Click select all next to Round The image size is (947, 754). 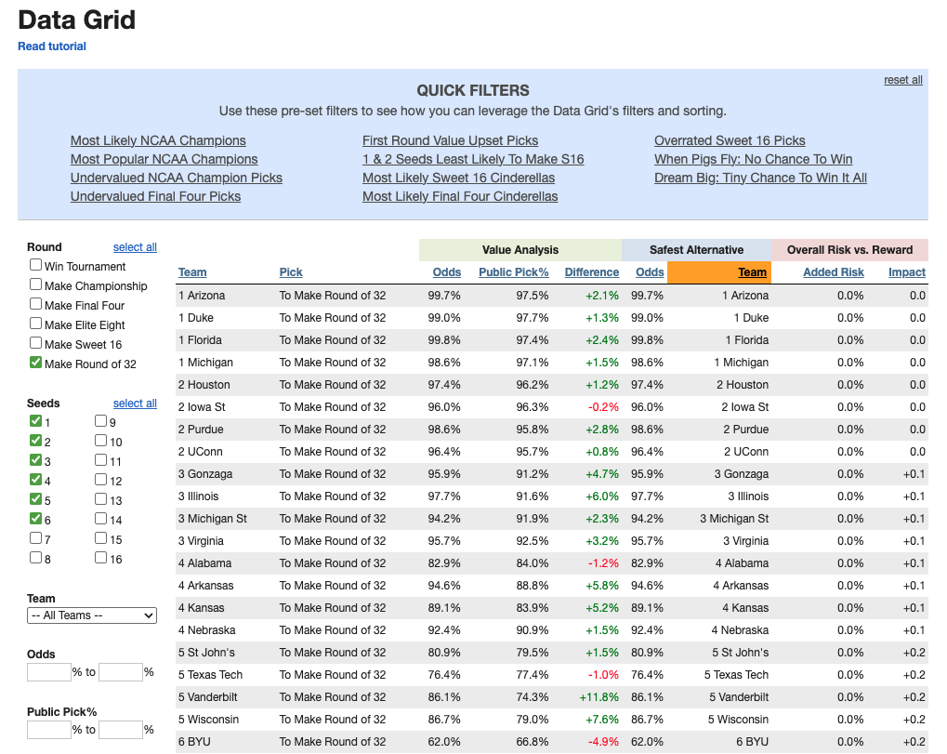tap(135, 247)
